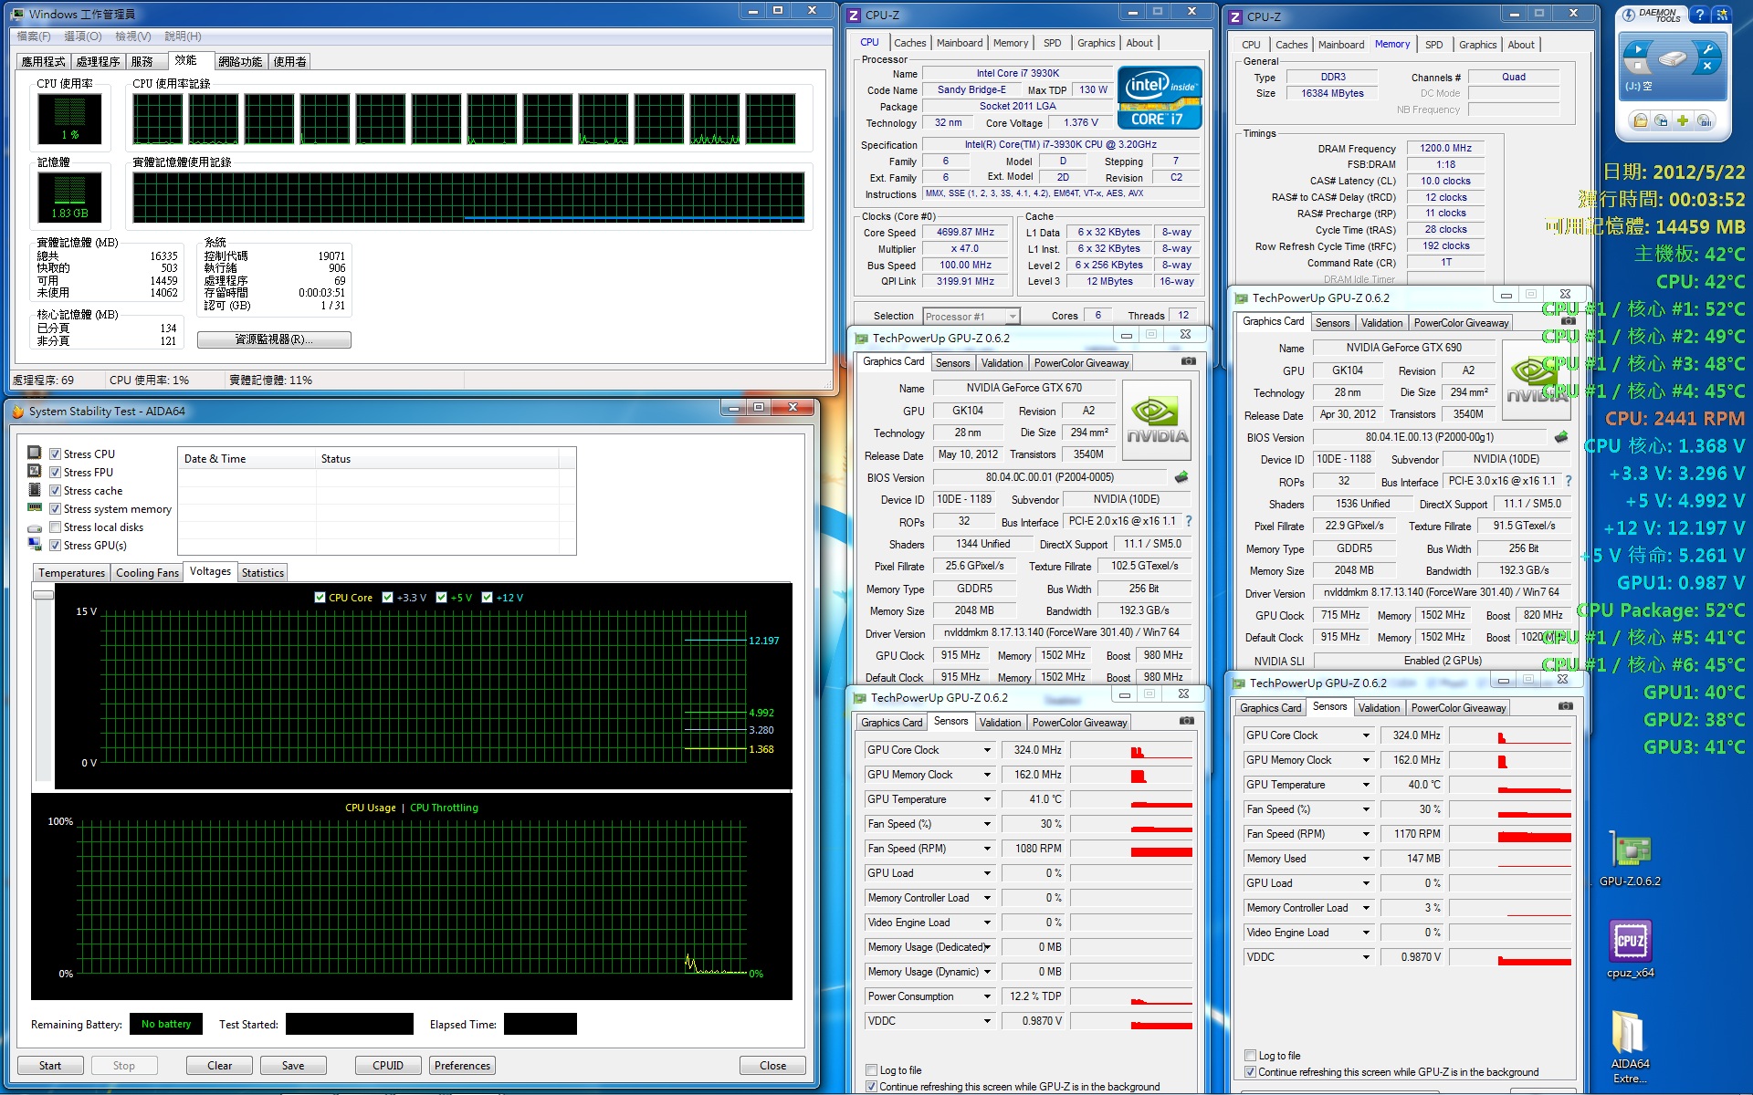Click the Daemon Tools mount play icon
This screenshot has width=1753, height=1095.
(1638, 49)
